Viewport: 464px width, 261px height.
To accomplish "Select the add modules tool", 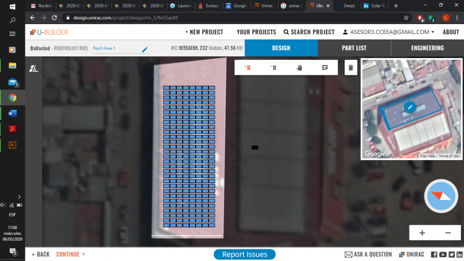I will click(247, 67).
